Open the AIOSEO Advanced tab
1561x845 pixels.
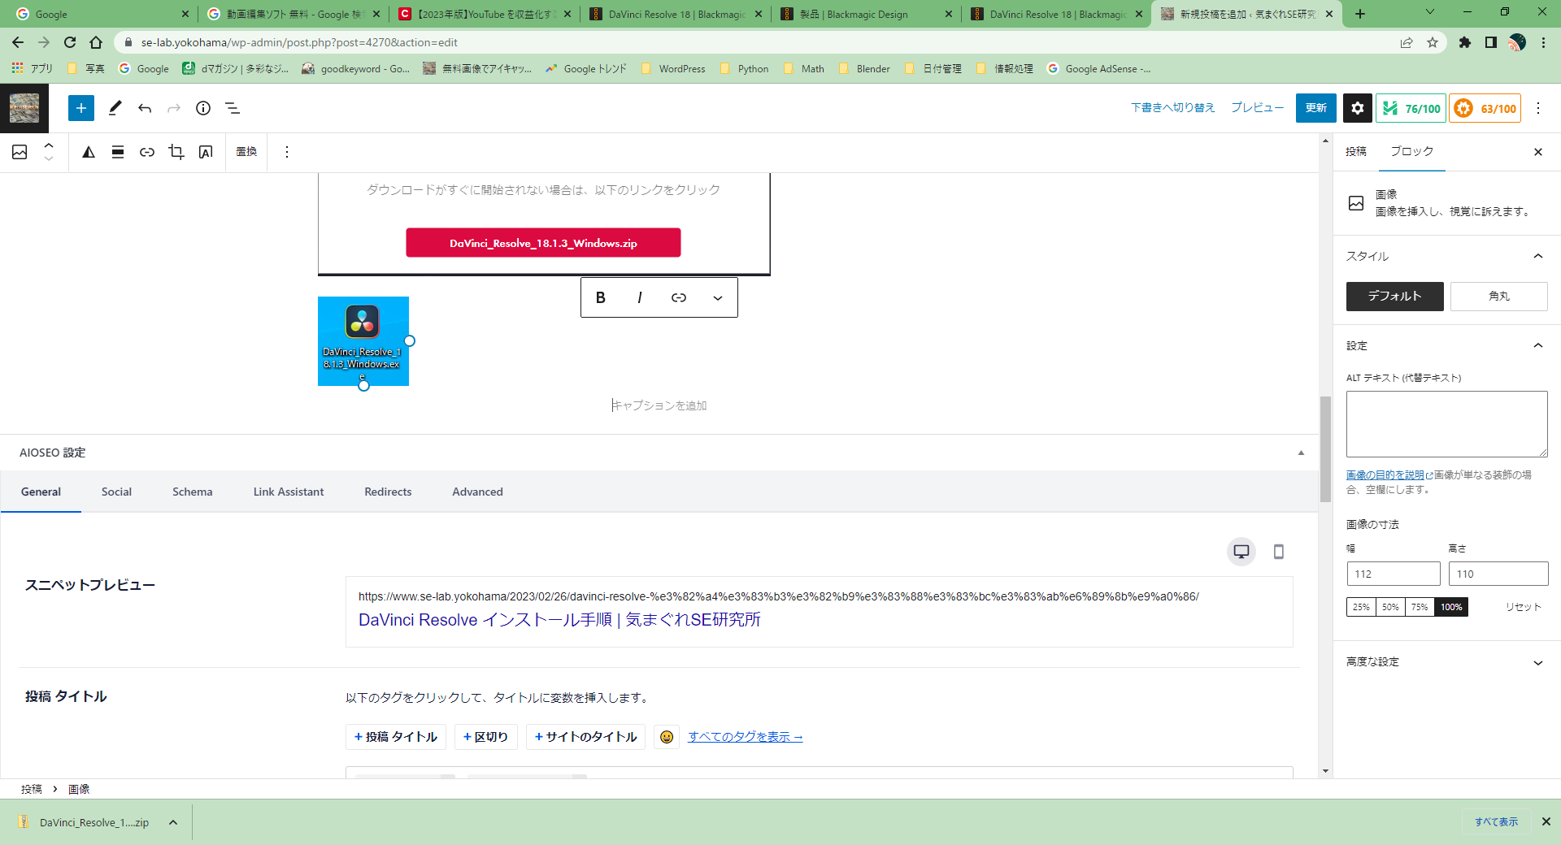tap(477, 492)
